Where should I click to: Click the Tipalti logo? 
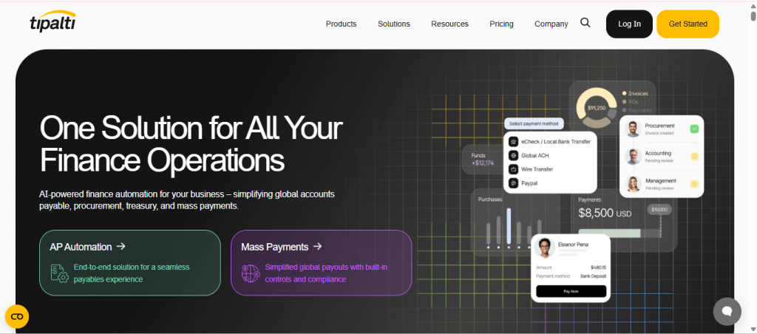coord(52,21)
